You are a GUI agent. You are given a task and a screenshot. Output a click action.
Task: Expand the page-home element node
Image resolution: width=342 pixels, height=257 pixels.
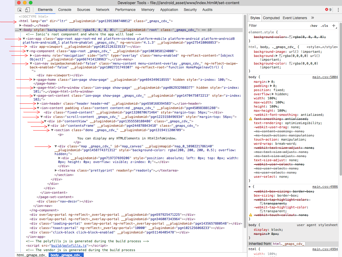click(x=34, y=80)
